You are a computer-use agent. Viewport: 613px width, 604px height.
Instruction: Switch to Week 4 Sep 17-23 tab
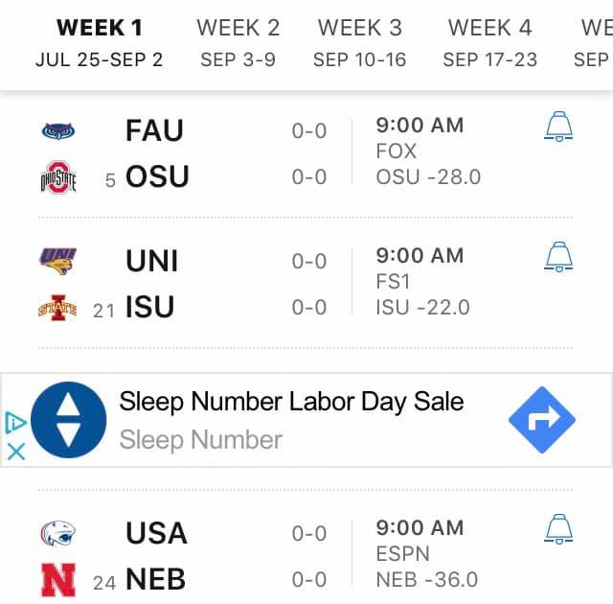pos(489,43)
